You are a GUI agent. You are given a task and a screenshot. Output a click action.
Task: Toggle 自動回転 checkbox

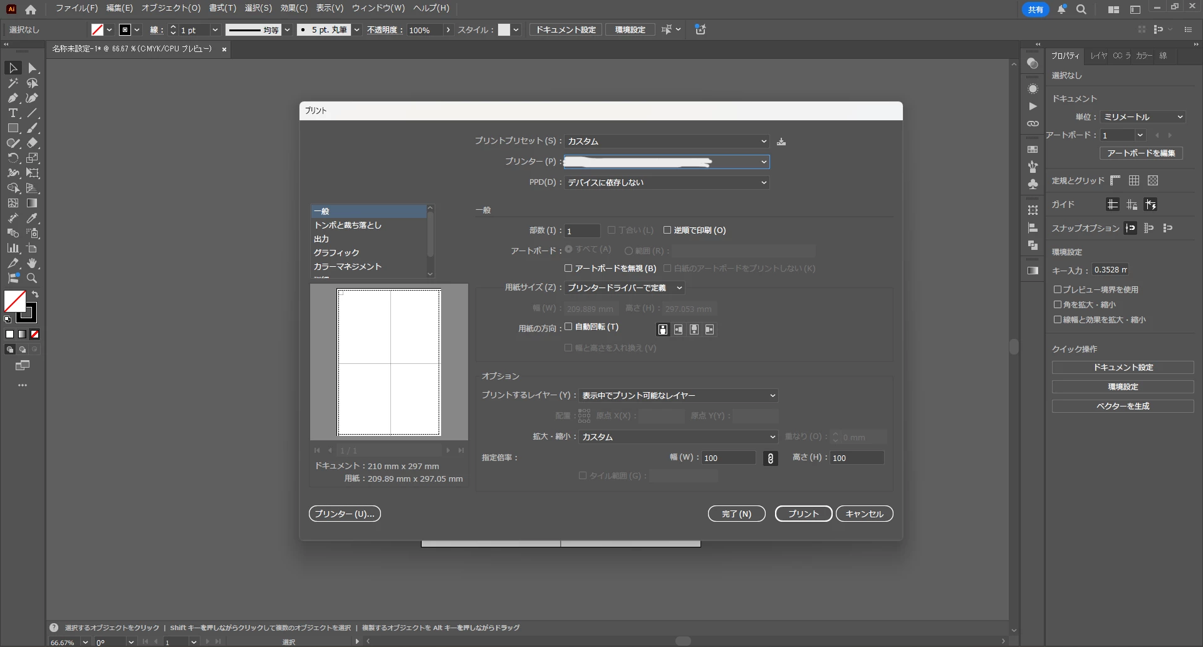(568, 327)
